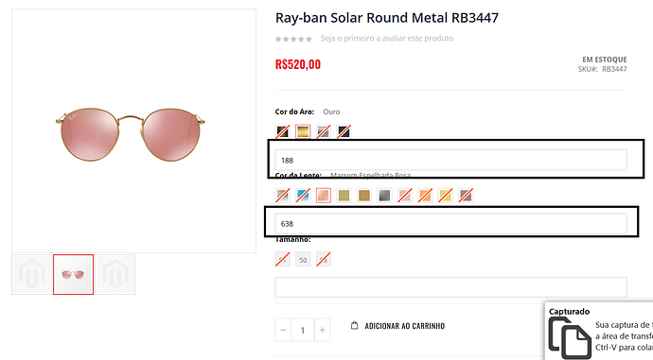The image size is (653, 360).
Task: Select first placeholder thumbnail in gallery
Action: (x=31, y=274)
